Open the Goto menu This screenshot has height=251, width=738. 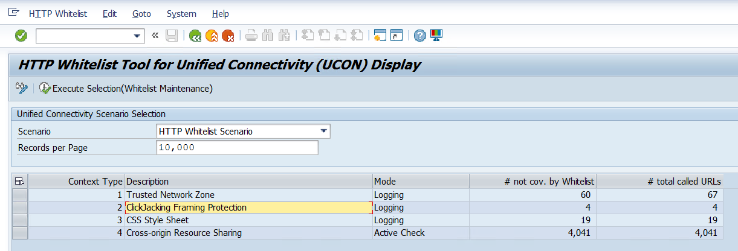(141, 14)
